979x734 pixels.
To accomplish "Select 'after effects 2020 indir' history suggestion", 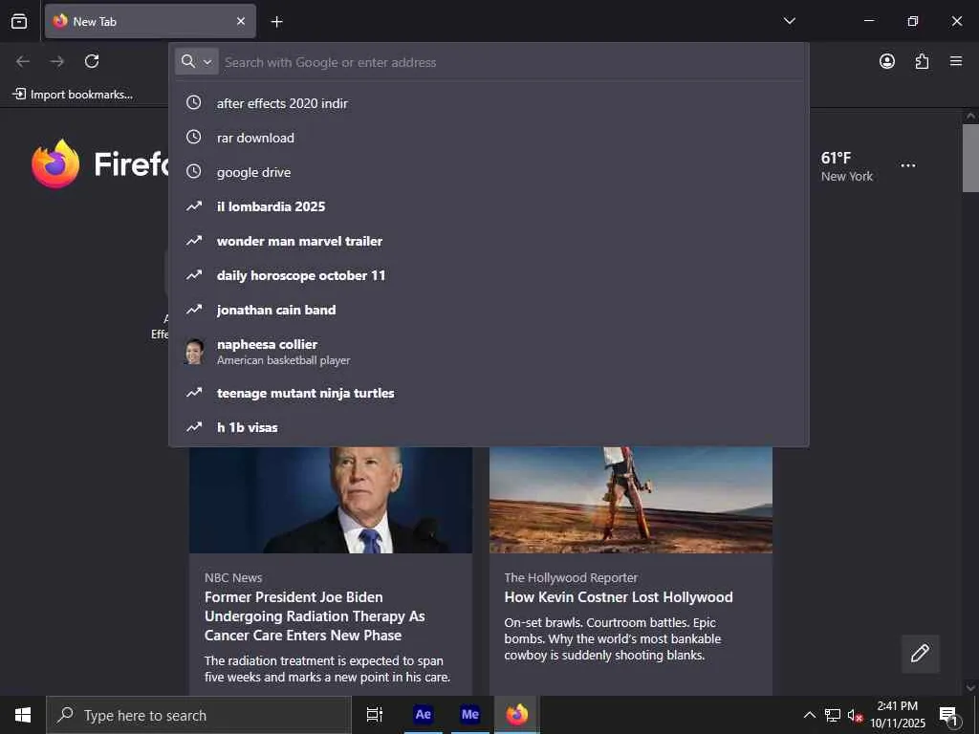I will [489, 103].
